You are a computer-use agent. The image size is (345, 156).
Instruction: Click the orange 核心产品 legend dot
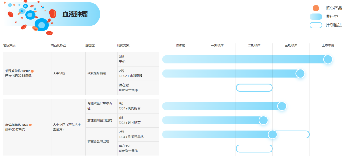pos(316,8)
